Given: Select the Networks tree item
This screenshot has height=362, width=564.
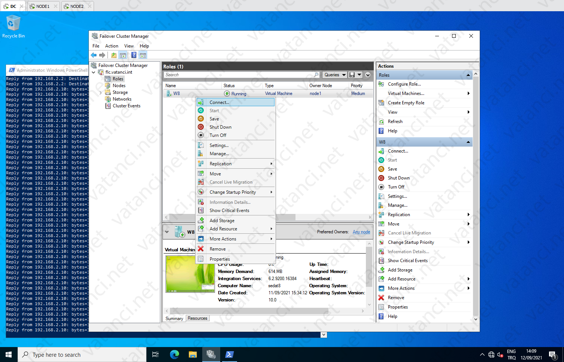Looking at the screenshot, I should click(122, 99).
